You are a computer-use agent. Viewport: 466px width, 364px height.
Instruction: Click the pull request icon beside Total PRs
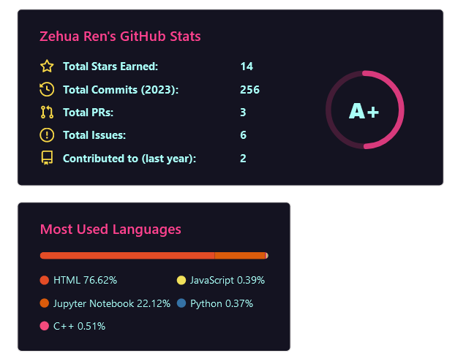[47, 112]
